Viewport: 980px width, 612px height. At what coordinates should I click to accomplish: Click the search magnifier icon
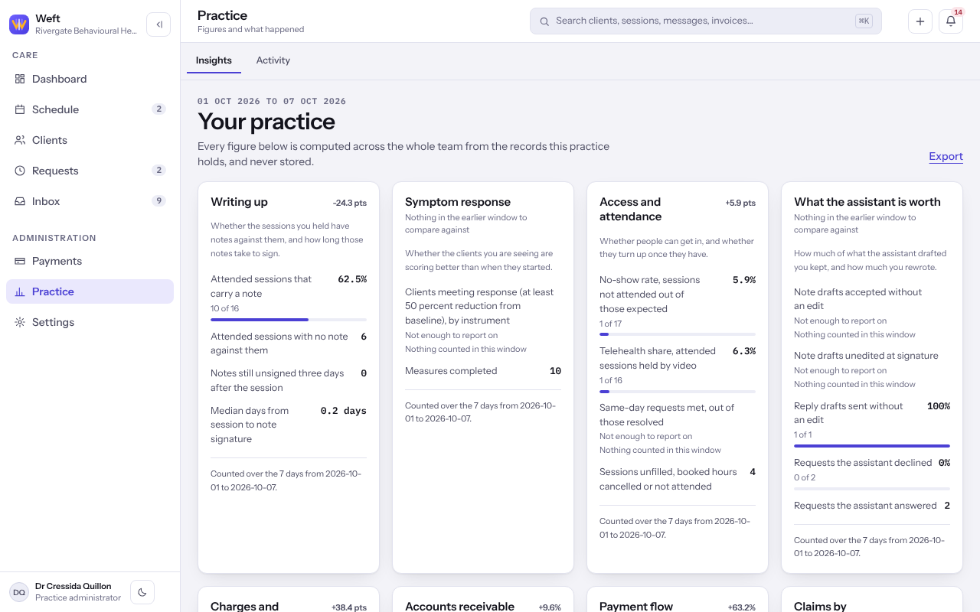point(544,21)
